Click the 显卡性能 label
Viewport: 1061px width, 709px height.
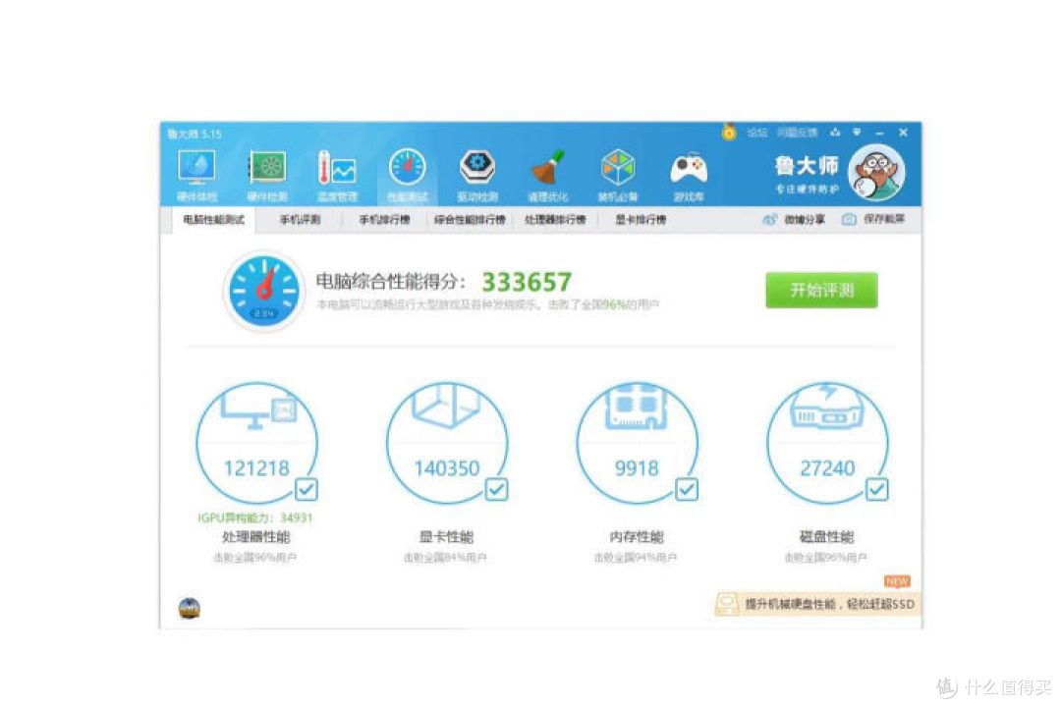point(446,537)
